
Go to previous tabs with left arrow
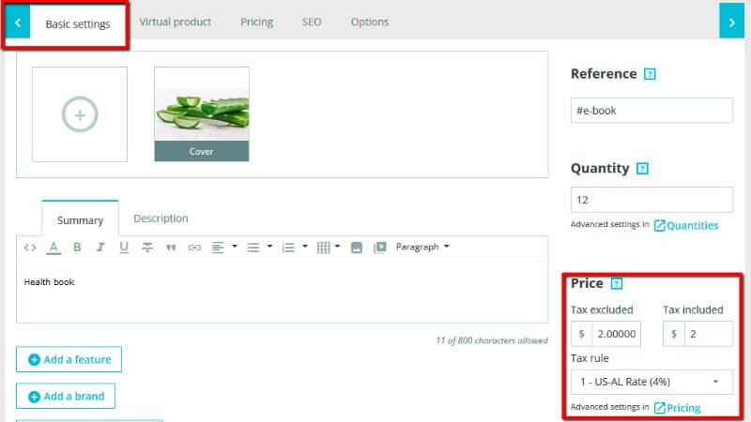(x=18, y=22)
